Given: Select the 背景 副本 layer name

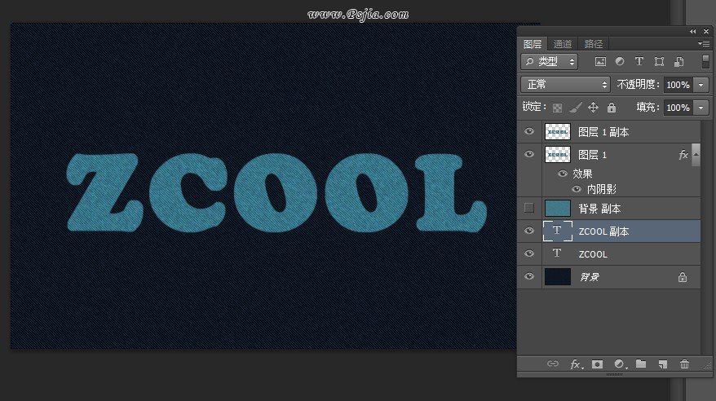Looking at the screenshot, I should pos(599,209).
